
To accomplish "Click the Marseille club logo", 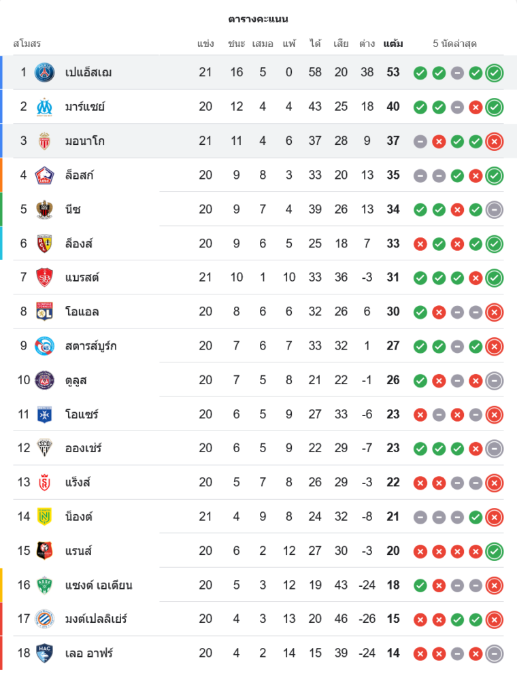I will coord(45,107).
